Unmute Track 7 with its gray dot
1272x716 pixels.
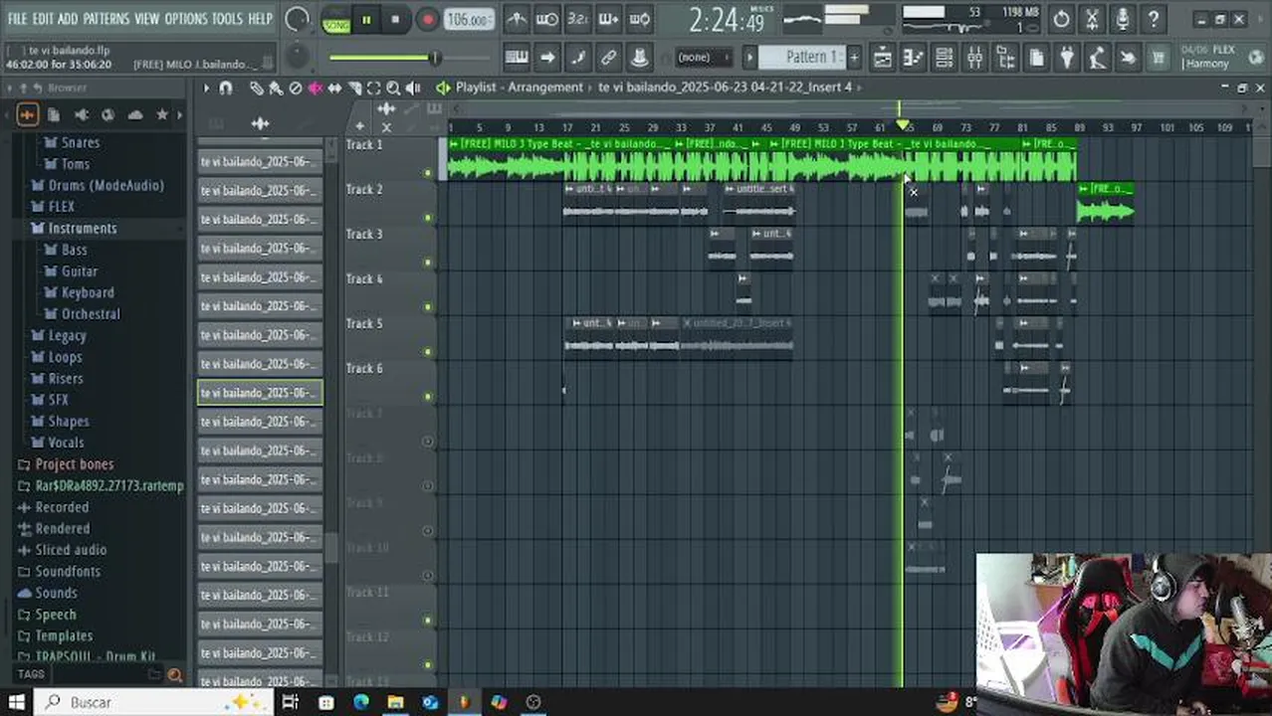[x=429, y=442]
